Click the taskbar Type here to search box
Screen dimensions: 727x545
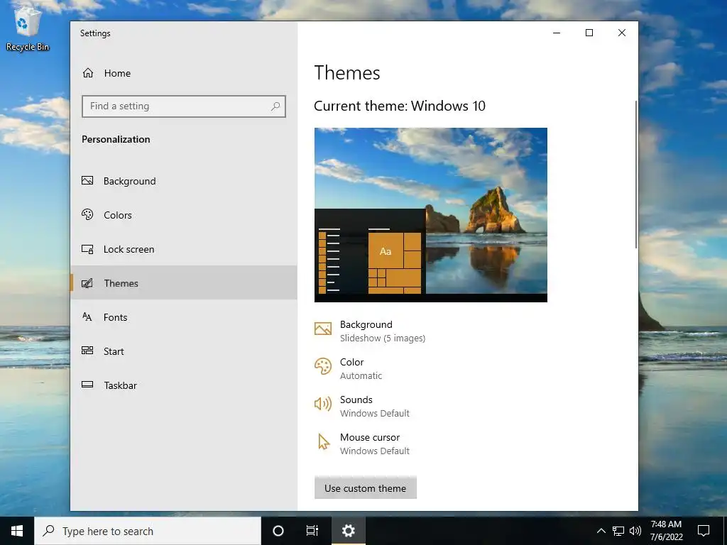[148, 531]
